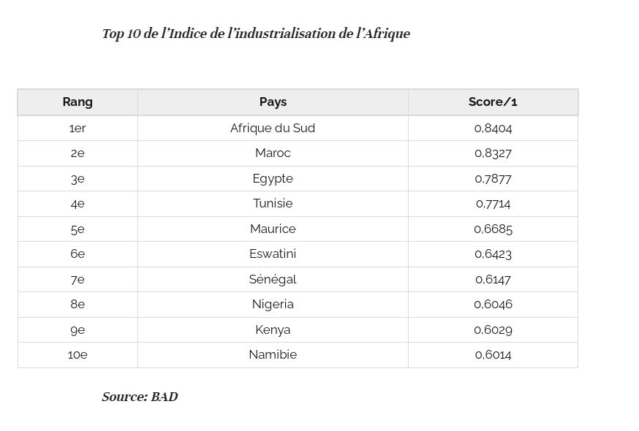Click the Egypte table cell
Screen dimensions: 639x431
pyautogui.click(x=273, y=178)
